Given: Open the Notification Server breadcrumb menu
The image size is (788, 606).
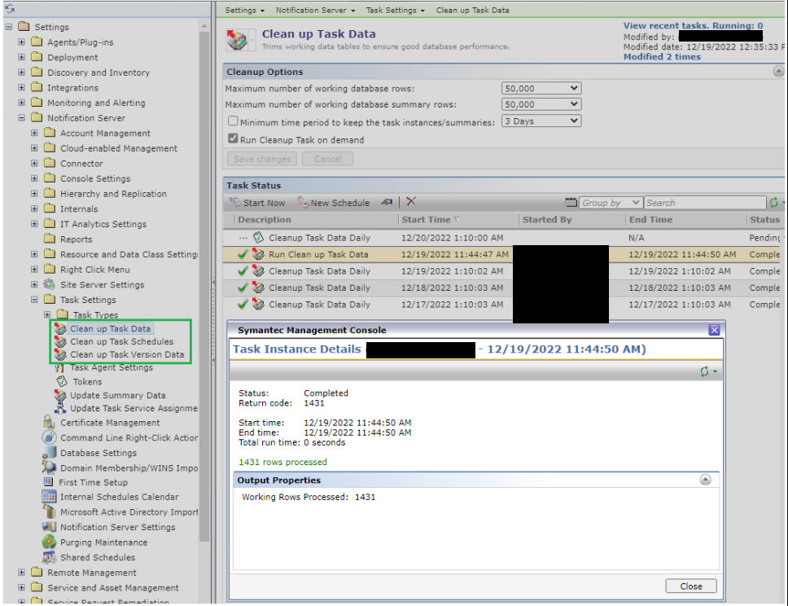Looking at the screenshot, I should pyautogui.click(x=315, y=11).
